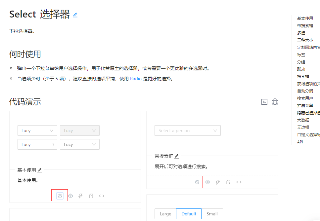Select the Small size radio button
This screenshot has width=320, height=221.
click(212, 214)
